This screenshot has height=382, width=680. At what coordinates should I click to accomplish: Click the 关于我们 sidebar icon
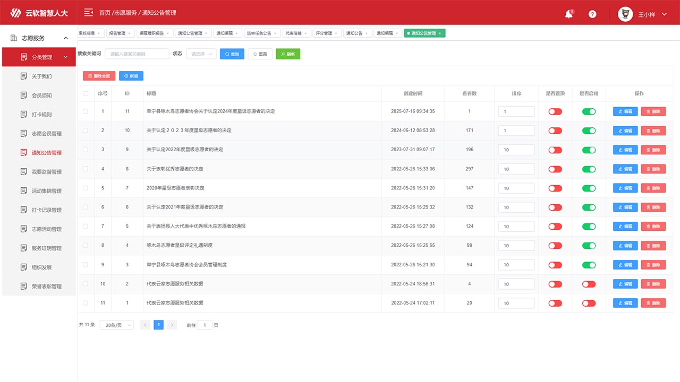23,76
